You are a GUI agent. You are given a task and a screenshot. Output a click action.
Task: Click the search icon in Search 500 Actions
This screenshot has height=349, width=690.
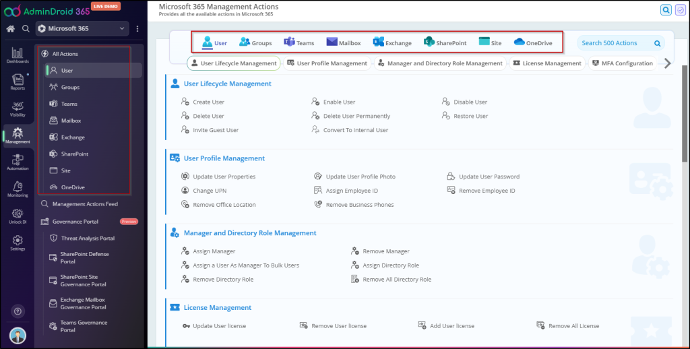[x=657, y=43]
